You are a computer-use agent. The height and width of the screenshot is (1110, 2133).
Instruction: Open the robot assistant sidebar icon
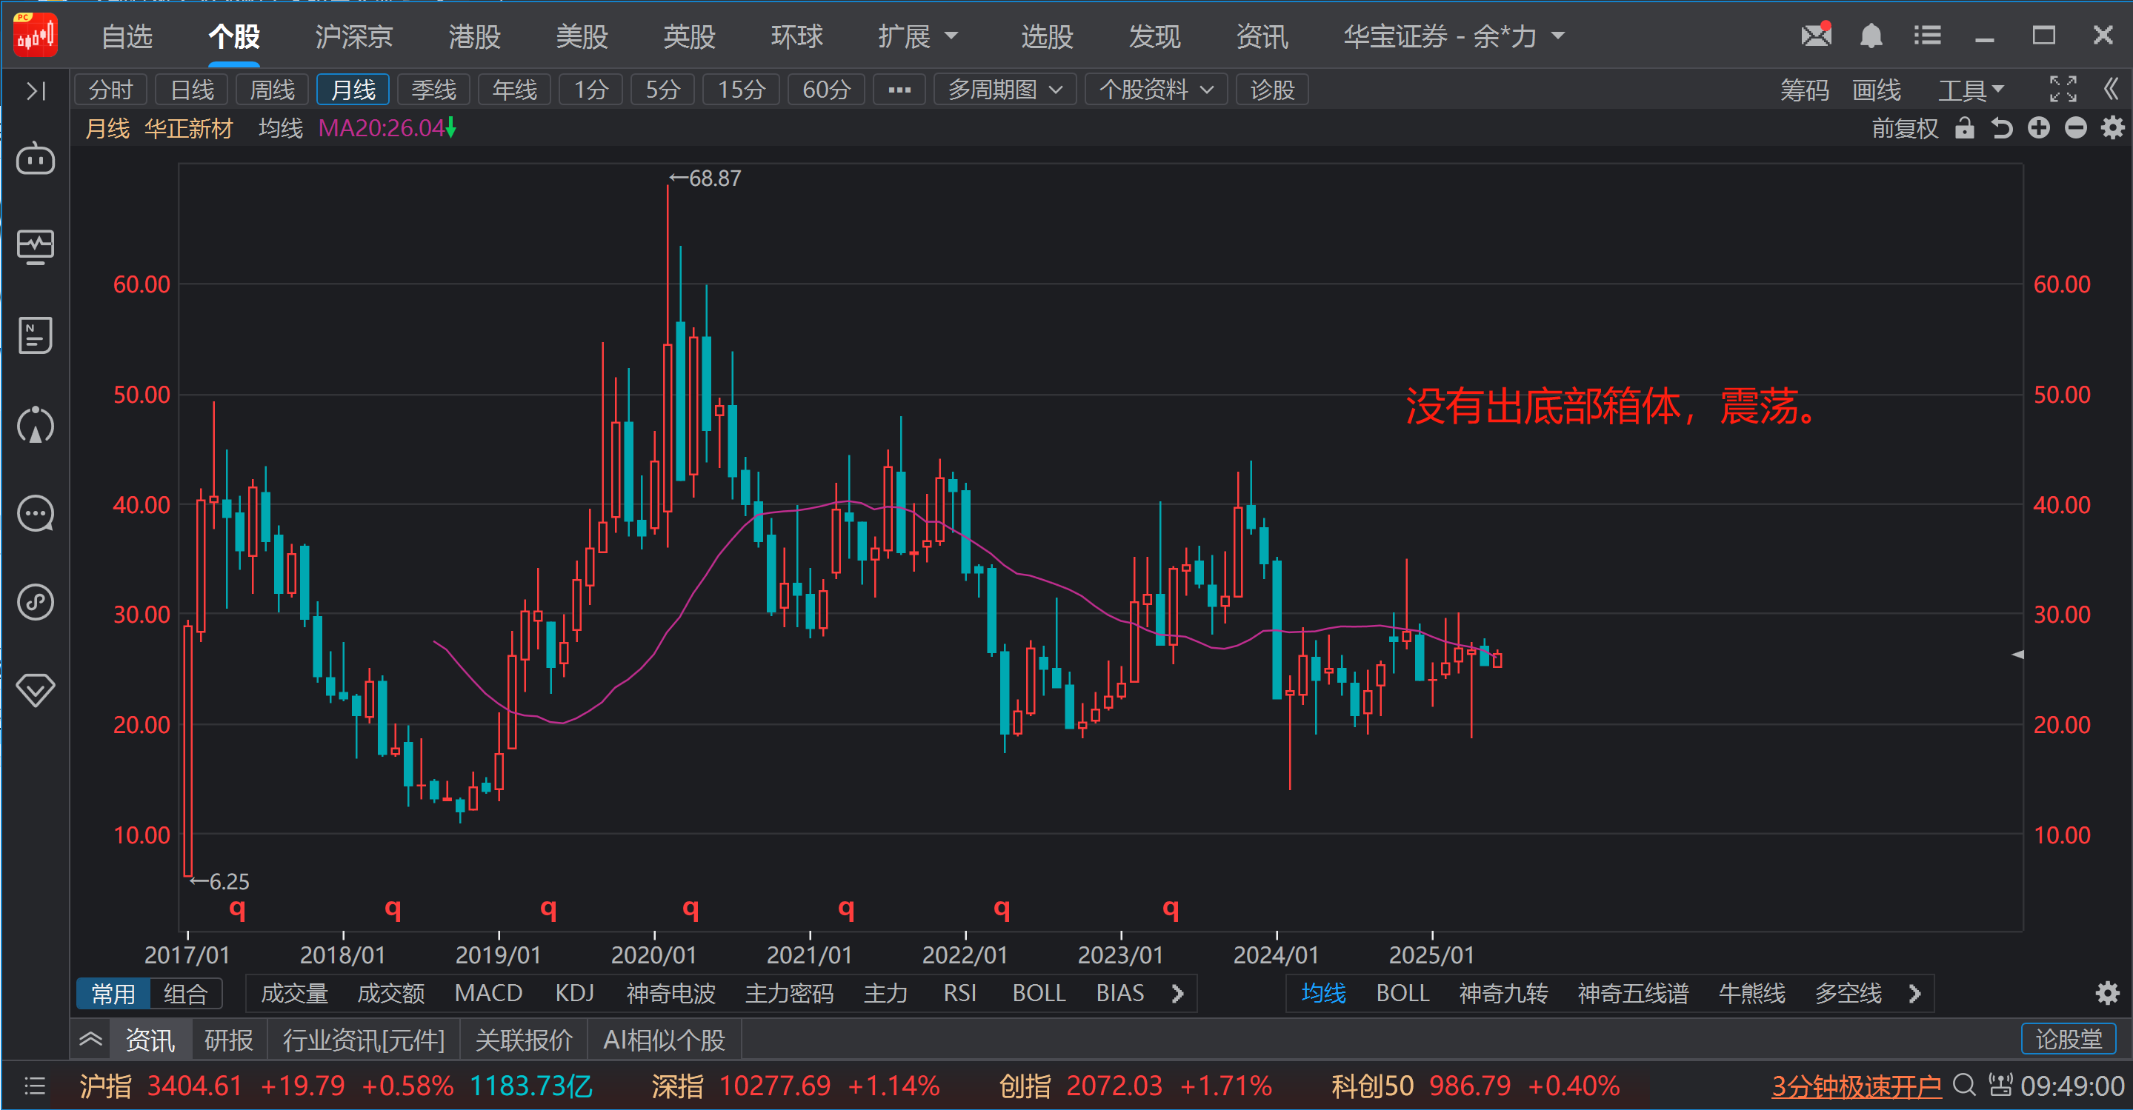coord(36,158)
